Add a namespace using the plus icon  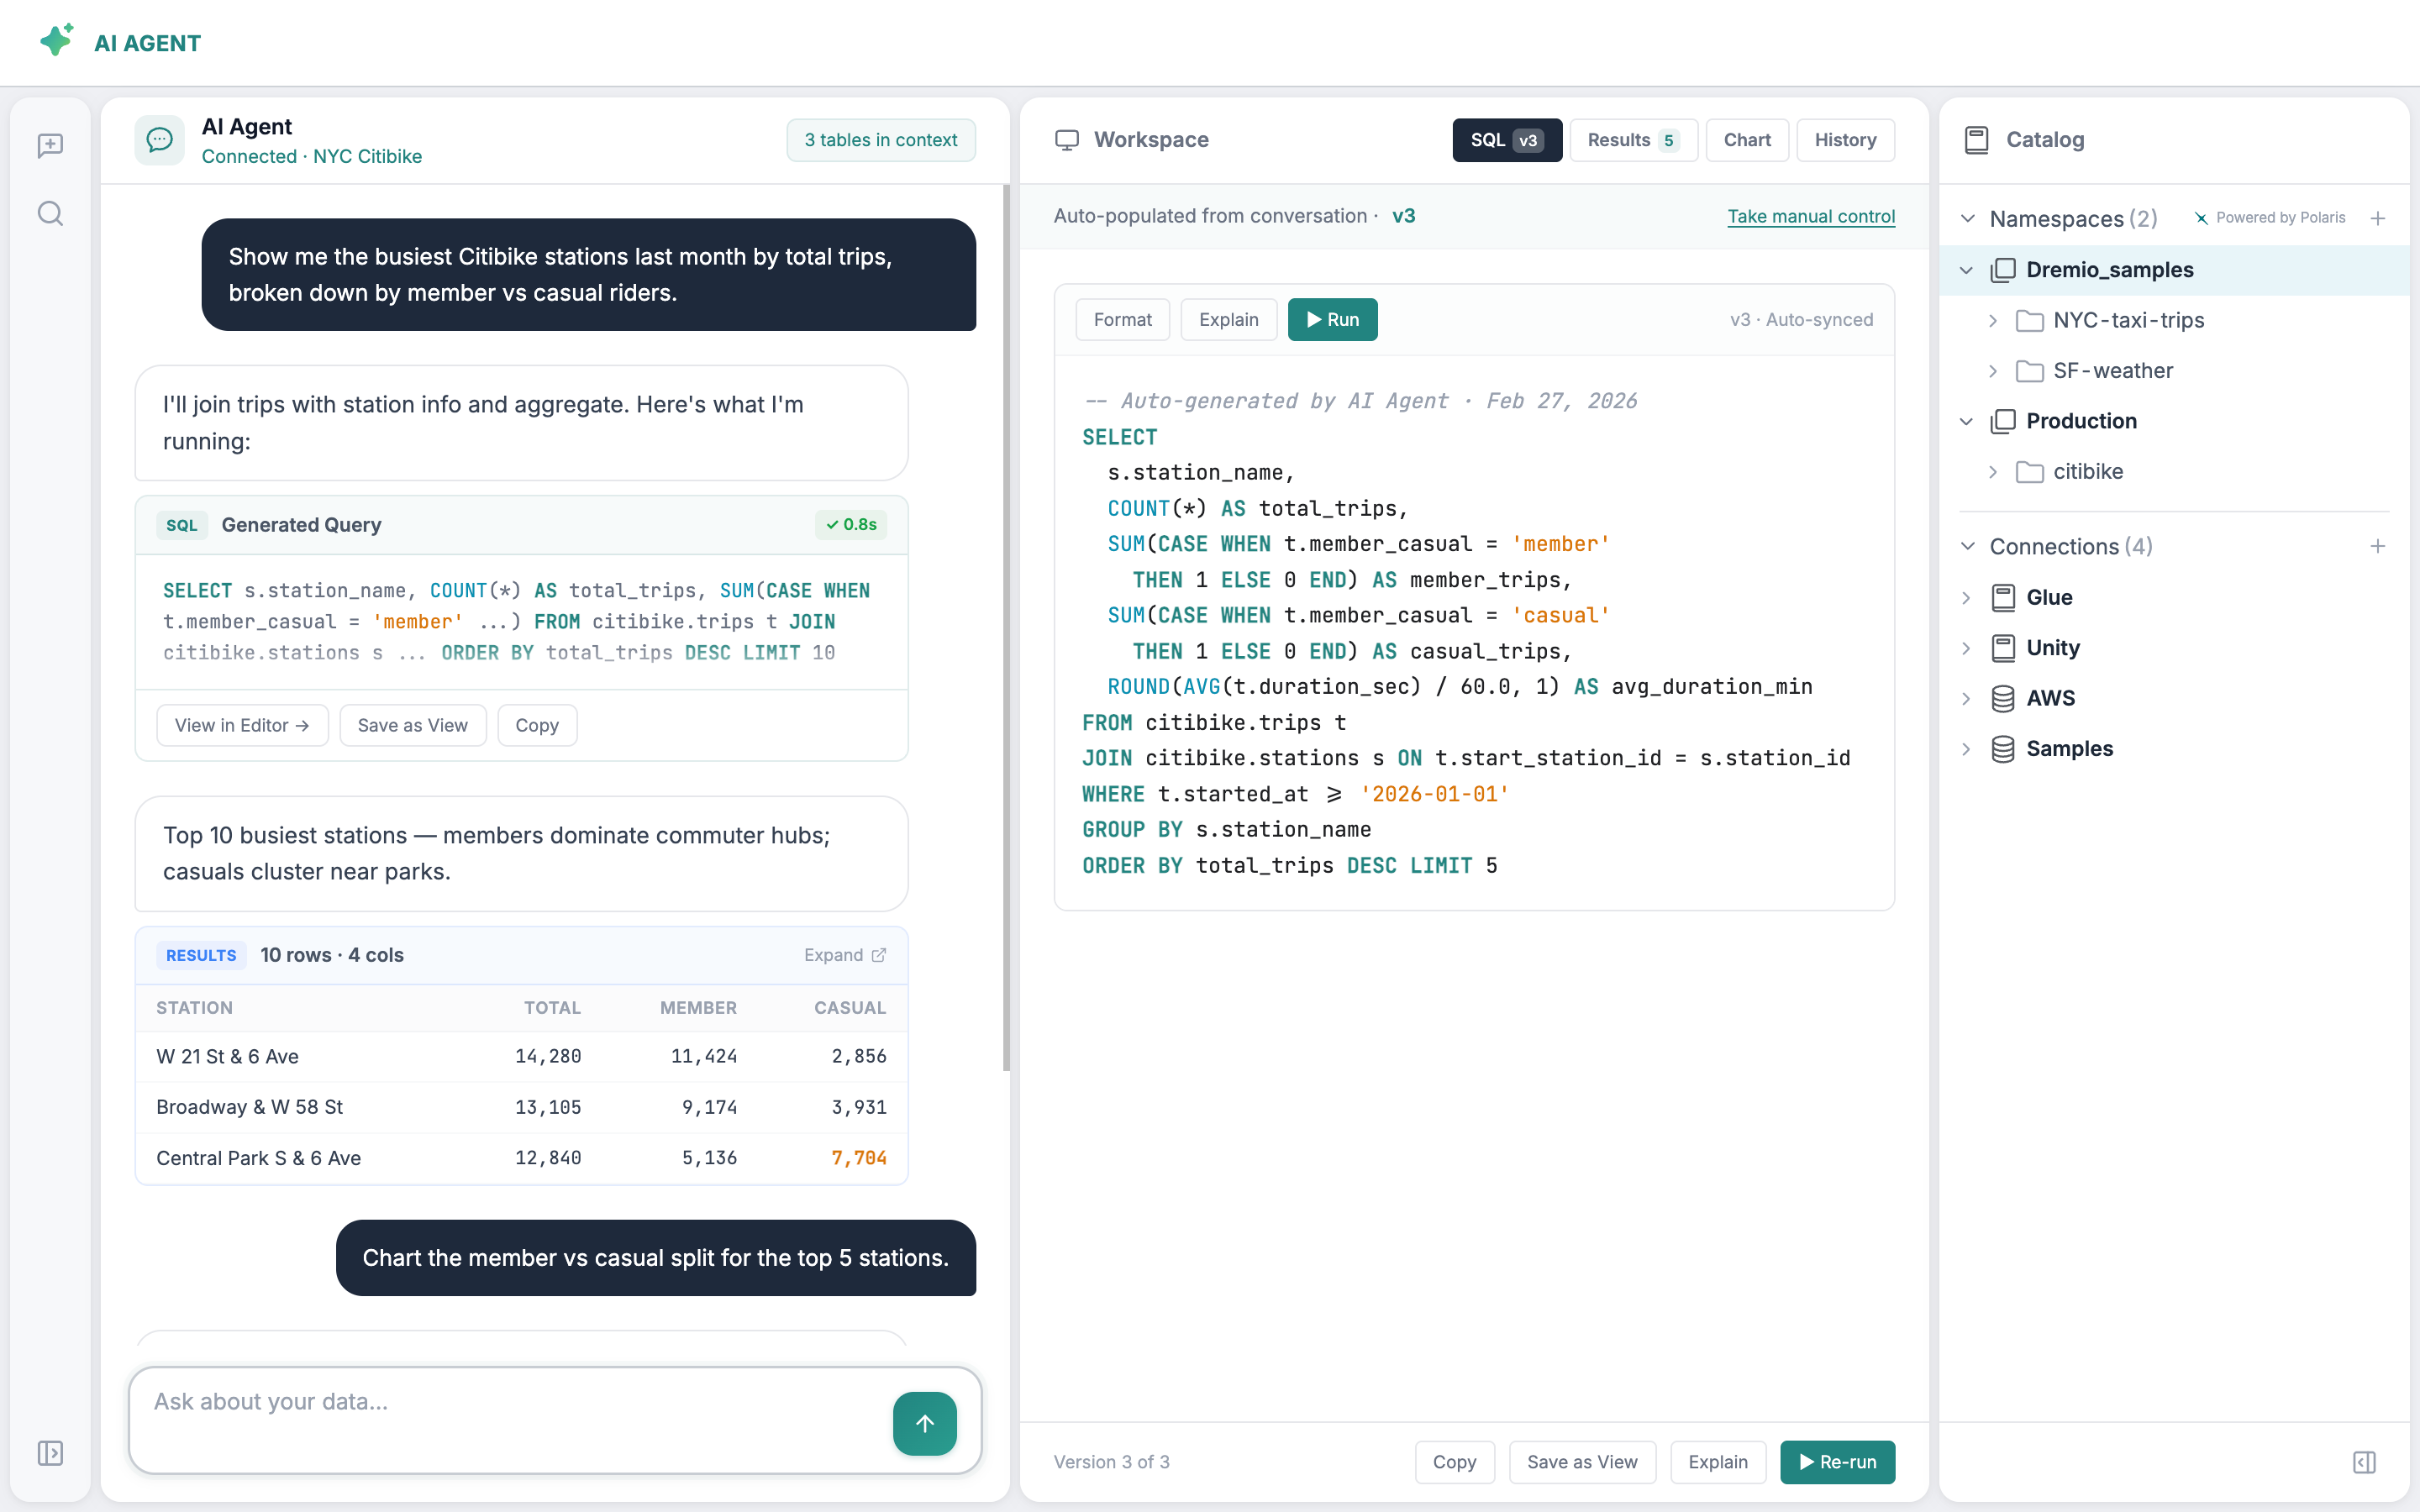tap(2378, 218)
